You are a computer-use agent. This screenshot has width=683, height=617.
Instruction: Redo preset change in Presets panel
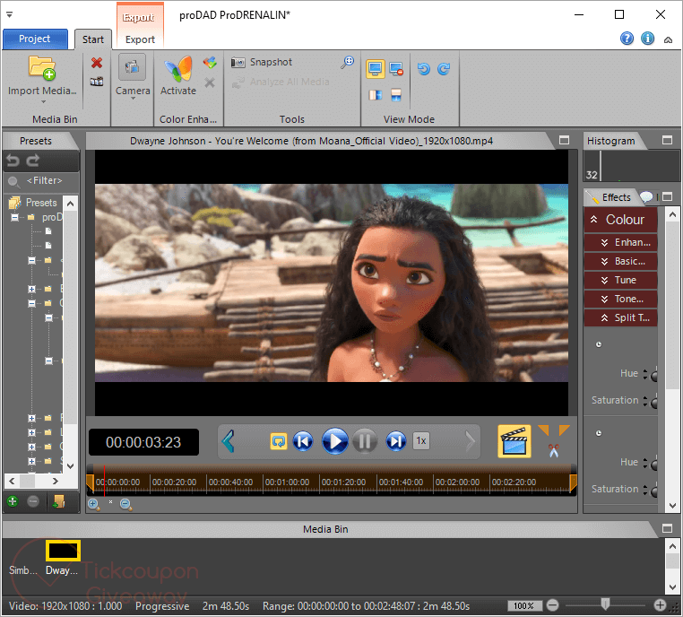(32, 161)
